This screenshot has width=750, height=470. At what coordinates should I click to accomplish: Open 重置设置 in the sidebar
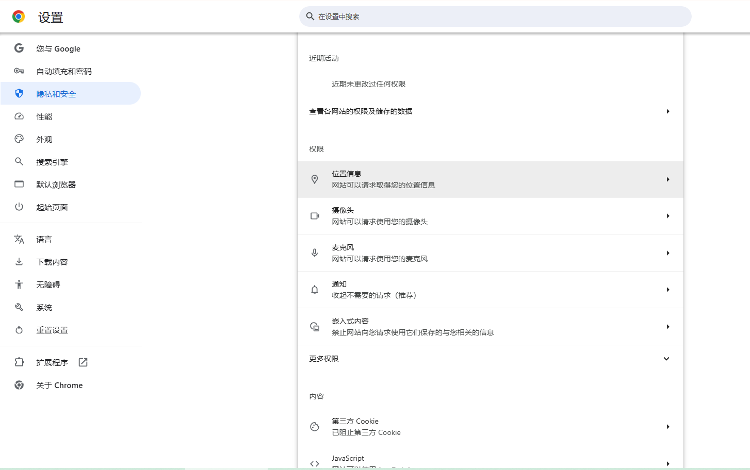click(x=71, y=330)
